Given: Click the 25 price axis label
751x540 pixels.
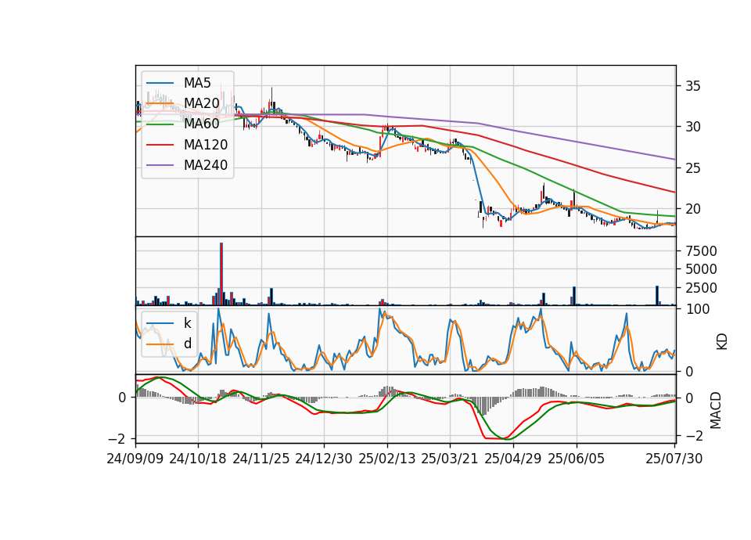Looking at the screenshot, I should click(693, 168).
